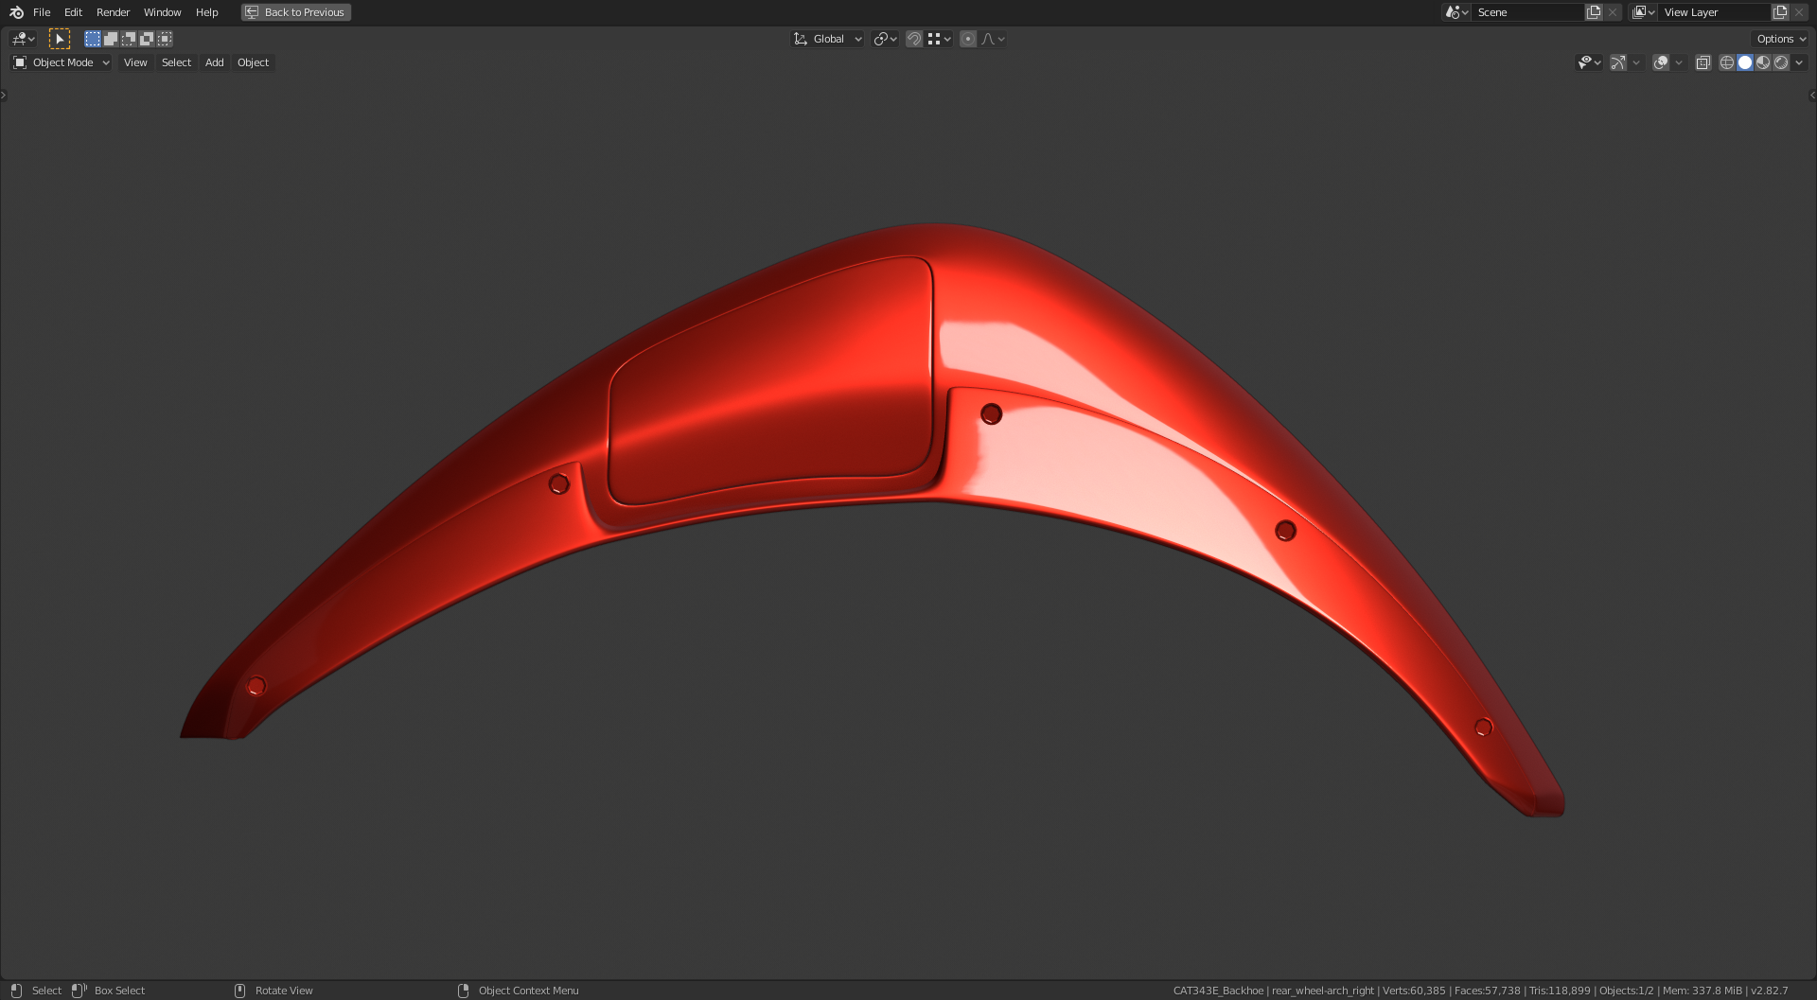This screenshot has height=1000, width=1817.
Task: Click the new scene button beside Scene
Action: coord(1595,12)
